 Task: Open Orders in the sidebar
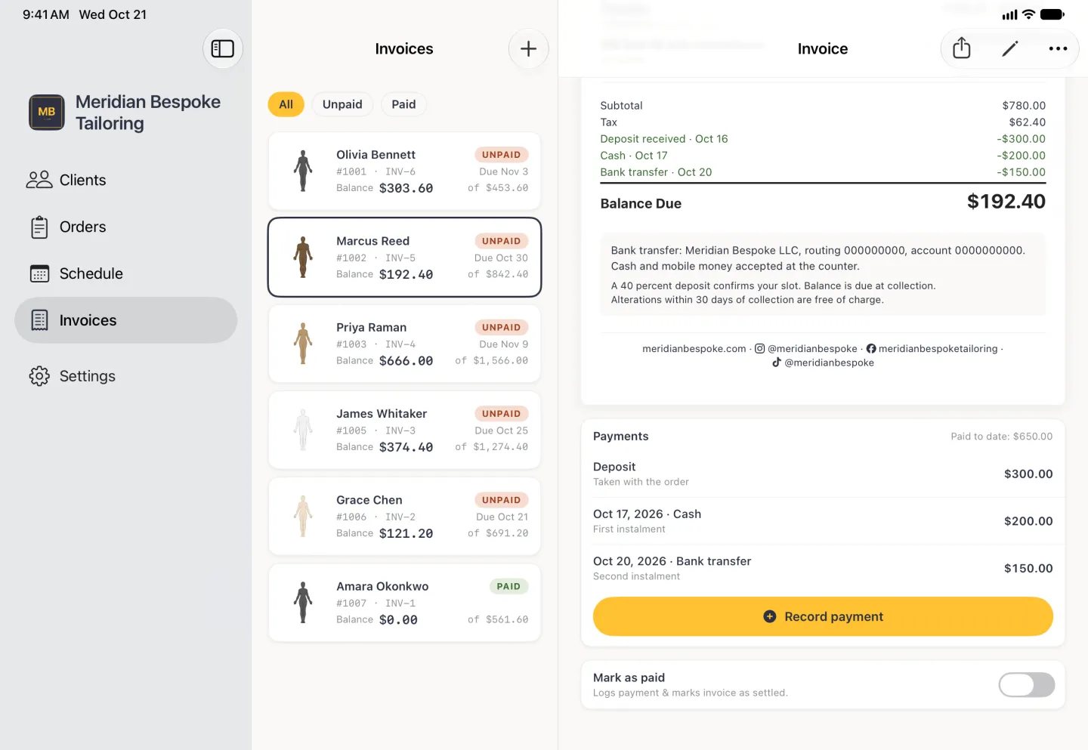(126, 227)
